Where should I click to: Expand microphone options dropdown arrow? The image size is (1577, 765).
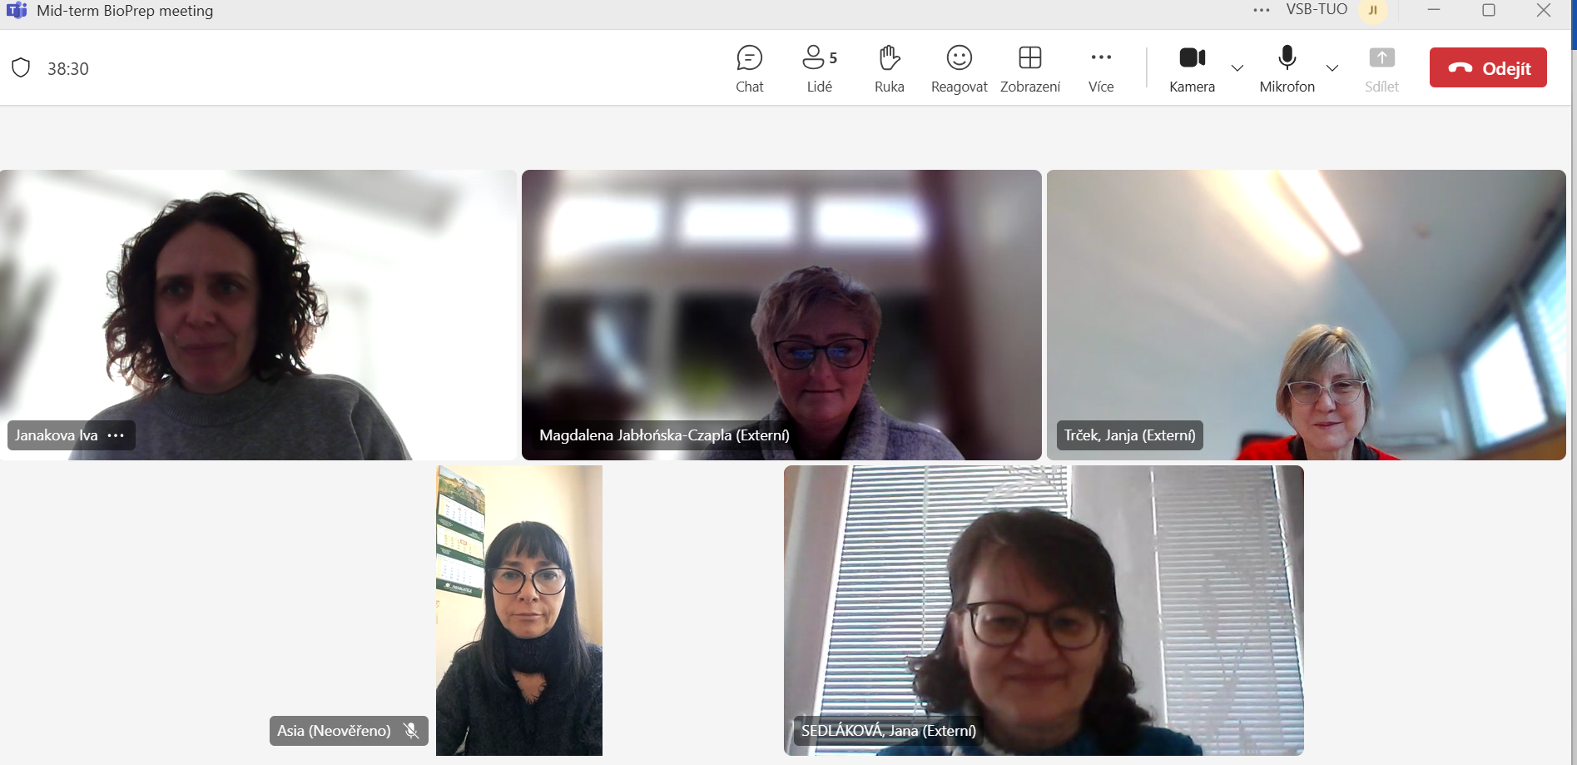1332,68
